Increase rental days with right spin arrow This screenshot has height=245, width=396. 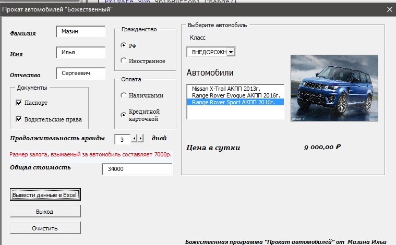140,138
